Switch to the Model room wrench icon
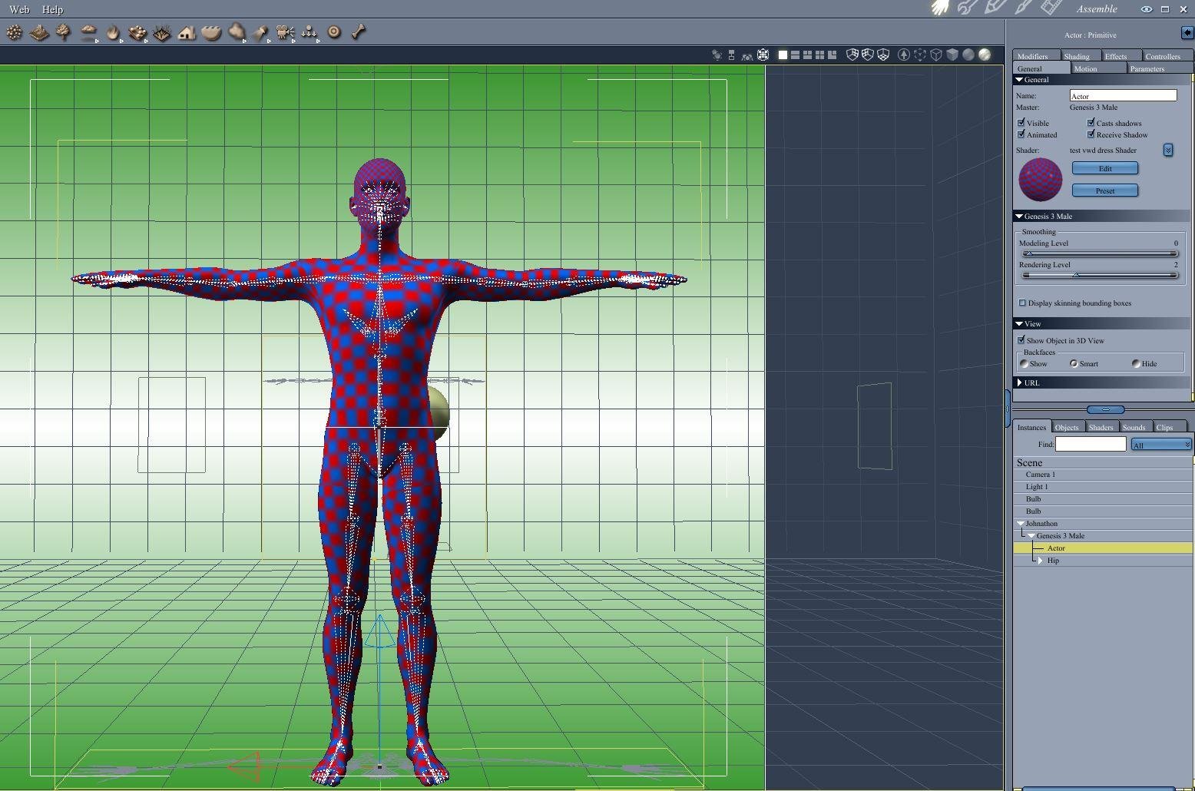The height and width of the screenshot is (791, 1195). [x=967, y=8]
